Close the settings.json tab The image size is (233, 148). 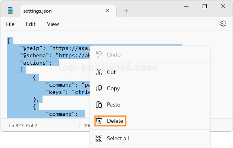click(107, 11)
